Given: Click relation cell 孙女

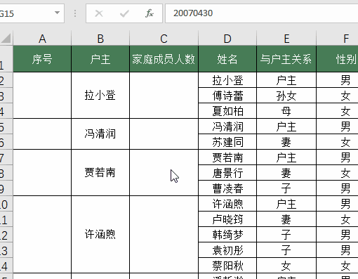Looking at the screenshot, I should [286, 96].
